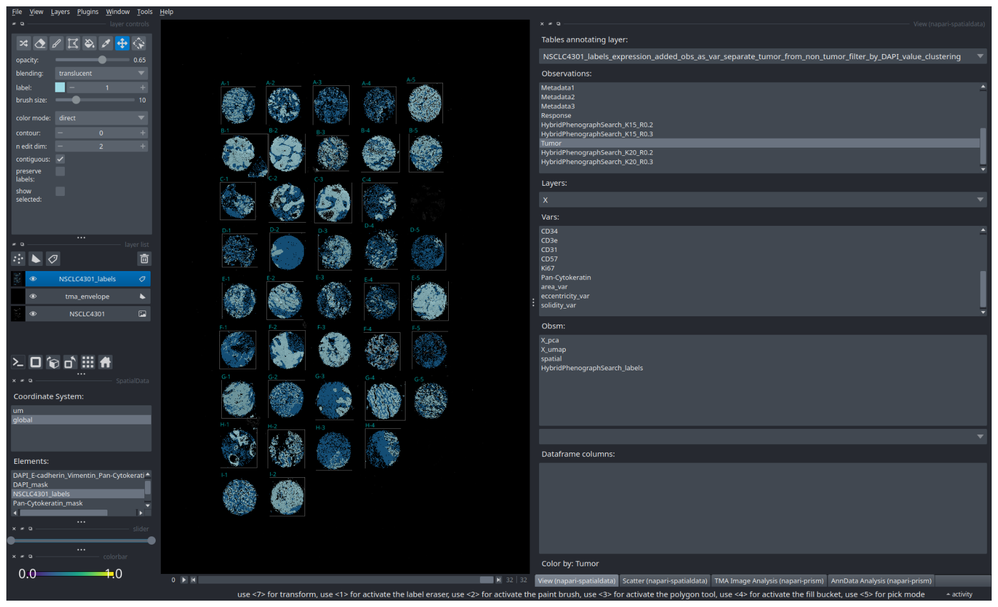Toggle visibility of tma_envelope layer
The width and height of the screenshot is (998, 607).
pos(33,297)
